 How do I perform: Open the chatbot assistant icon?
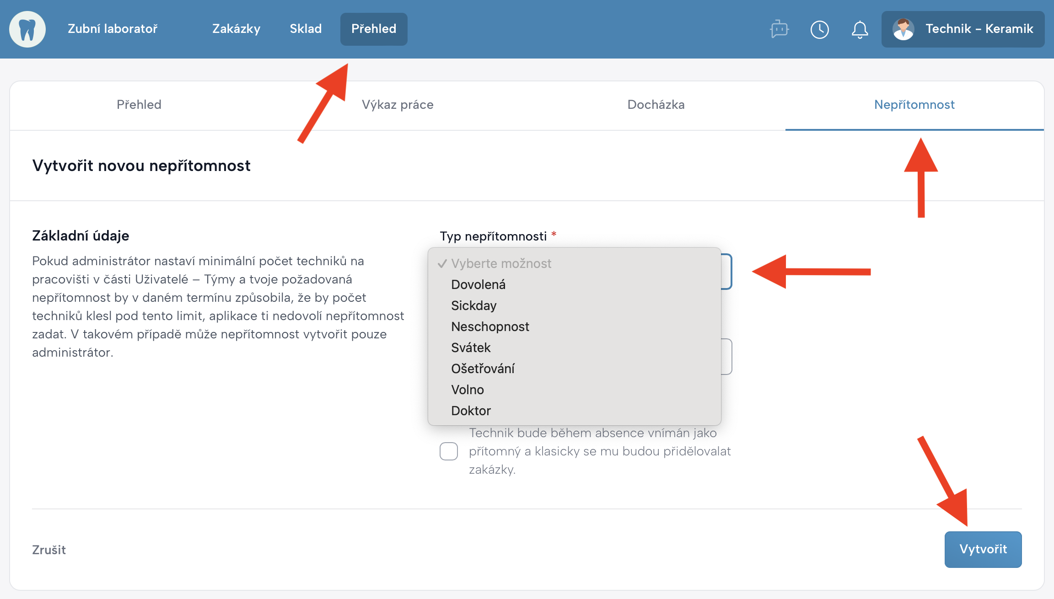point(779,29)
